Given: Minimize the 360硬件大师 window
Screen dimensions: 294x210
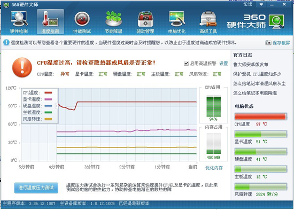Looking at the screenshot, I should pyautogui.click(x=272, y=4).
